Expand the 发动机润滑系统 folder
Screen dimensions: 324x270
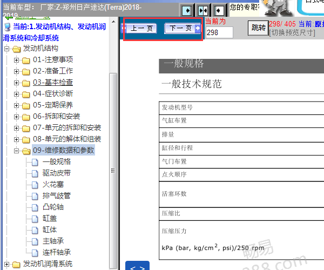(x=7, y=264)
